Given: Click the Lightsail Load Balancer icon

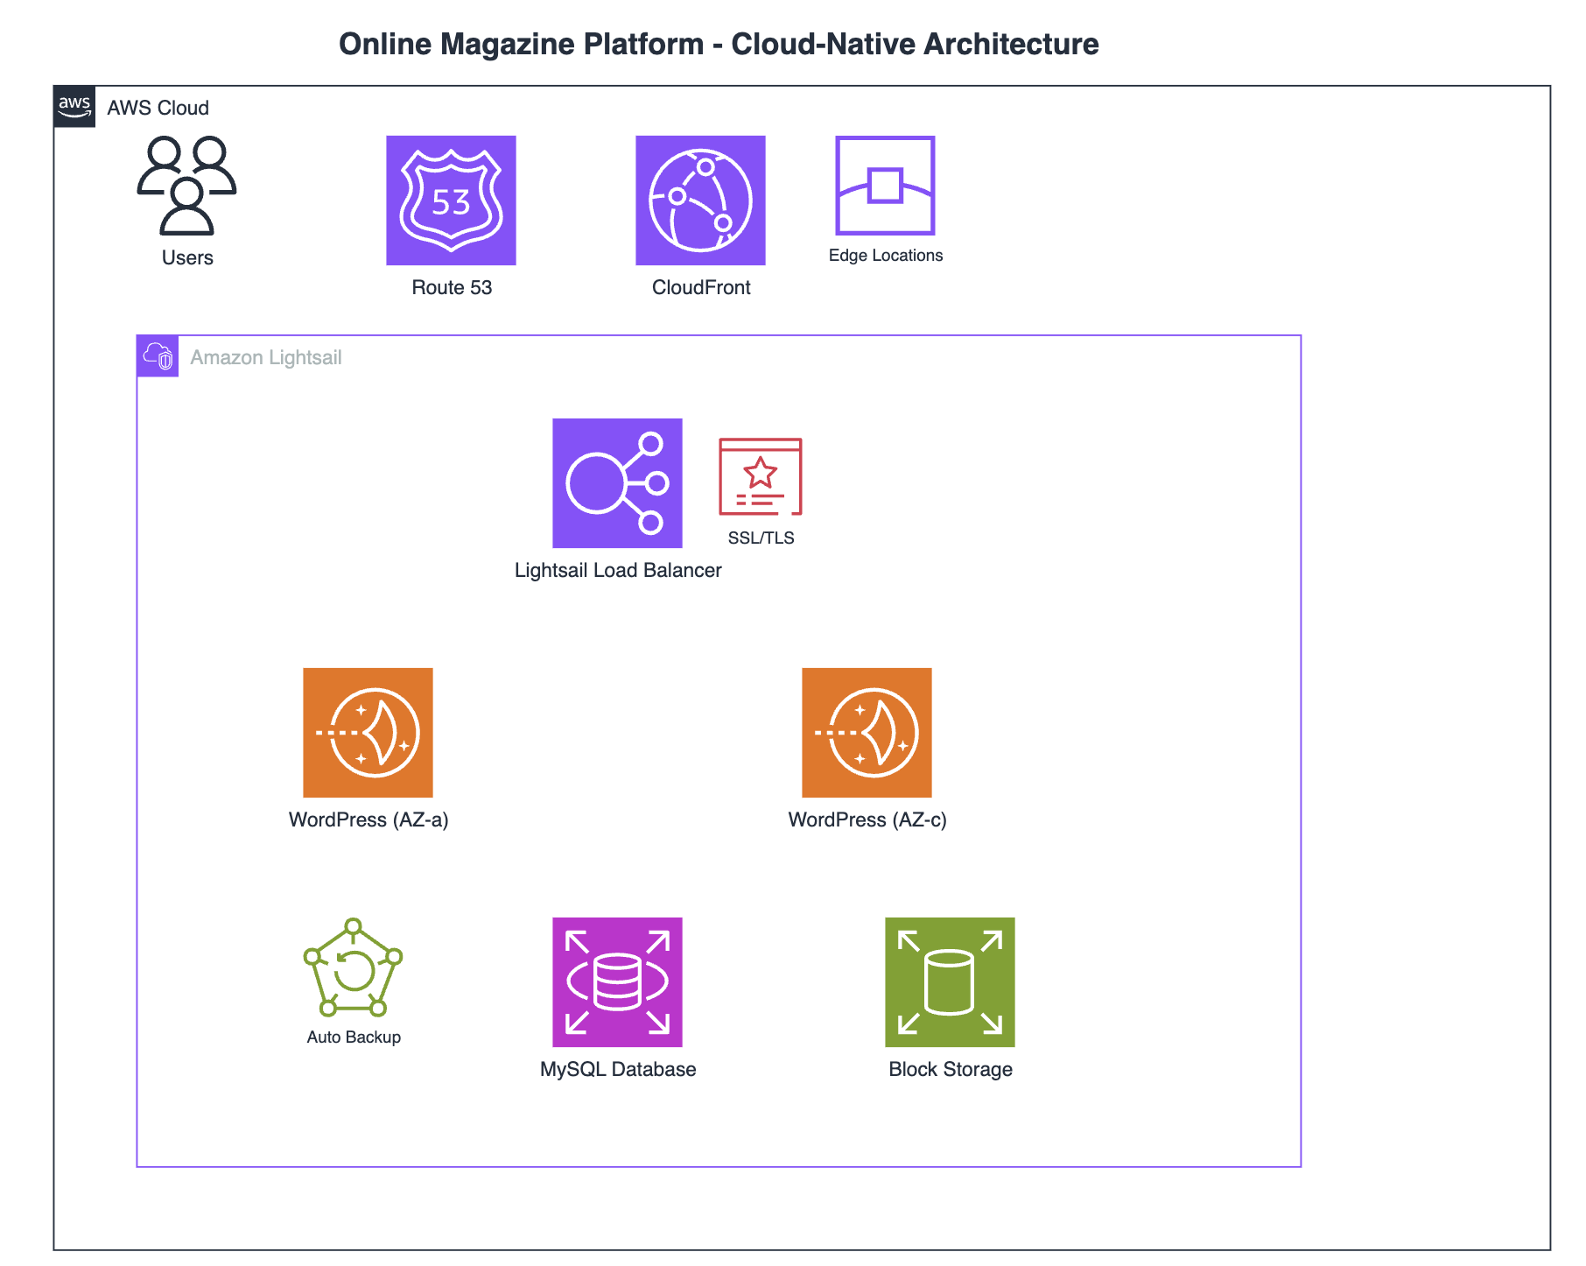Looking at the screenshot, I should click(x=617, y=483).
